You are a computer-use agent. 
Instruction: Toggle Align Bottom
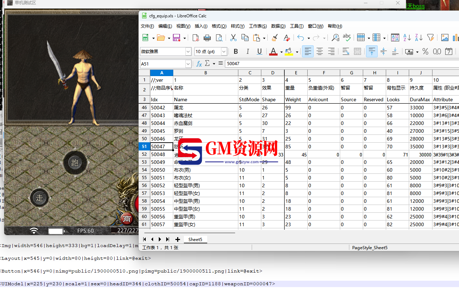click(x=395, y=52)
